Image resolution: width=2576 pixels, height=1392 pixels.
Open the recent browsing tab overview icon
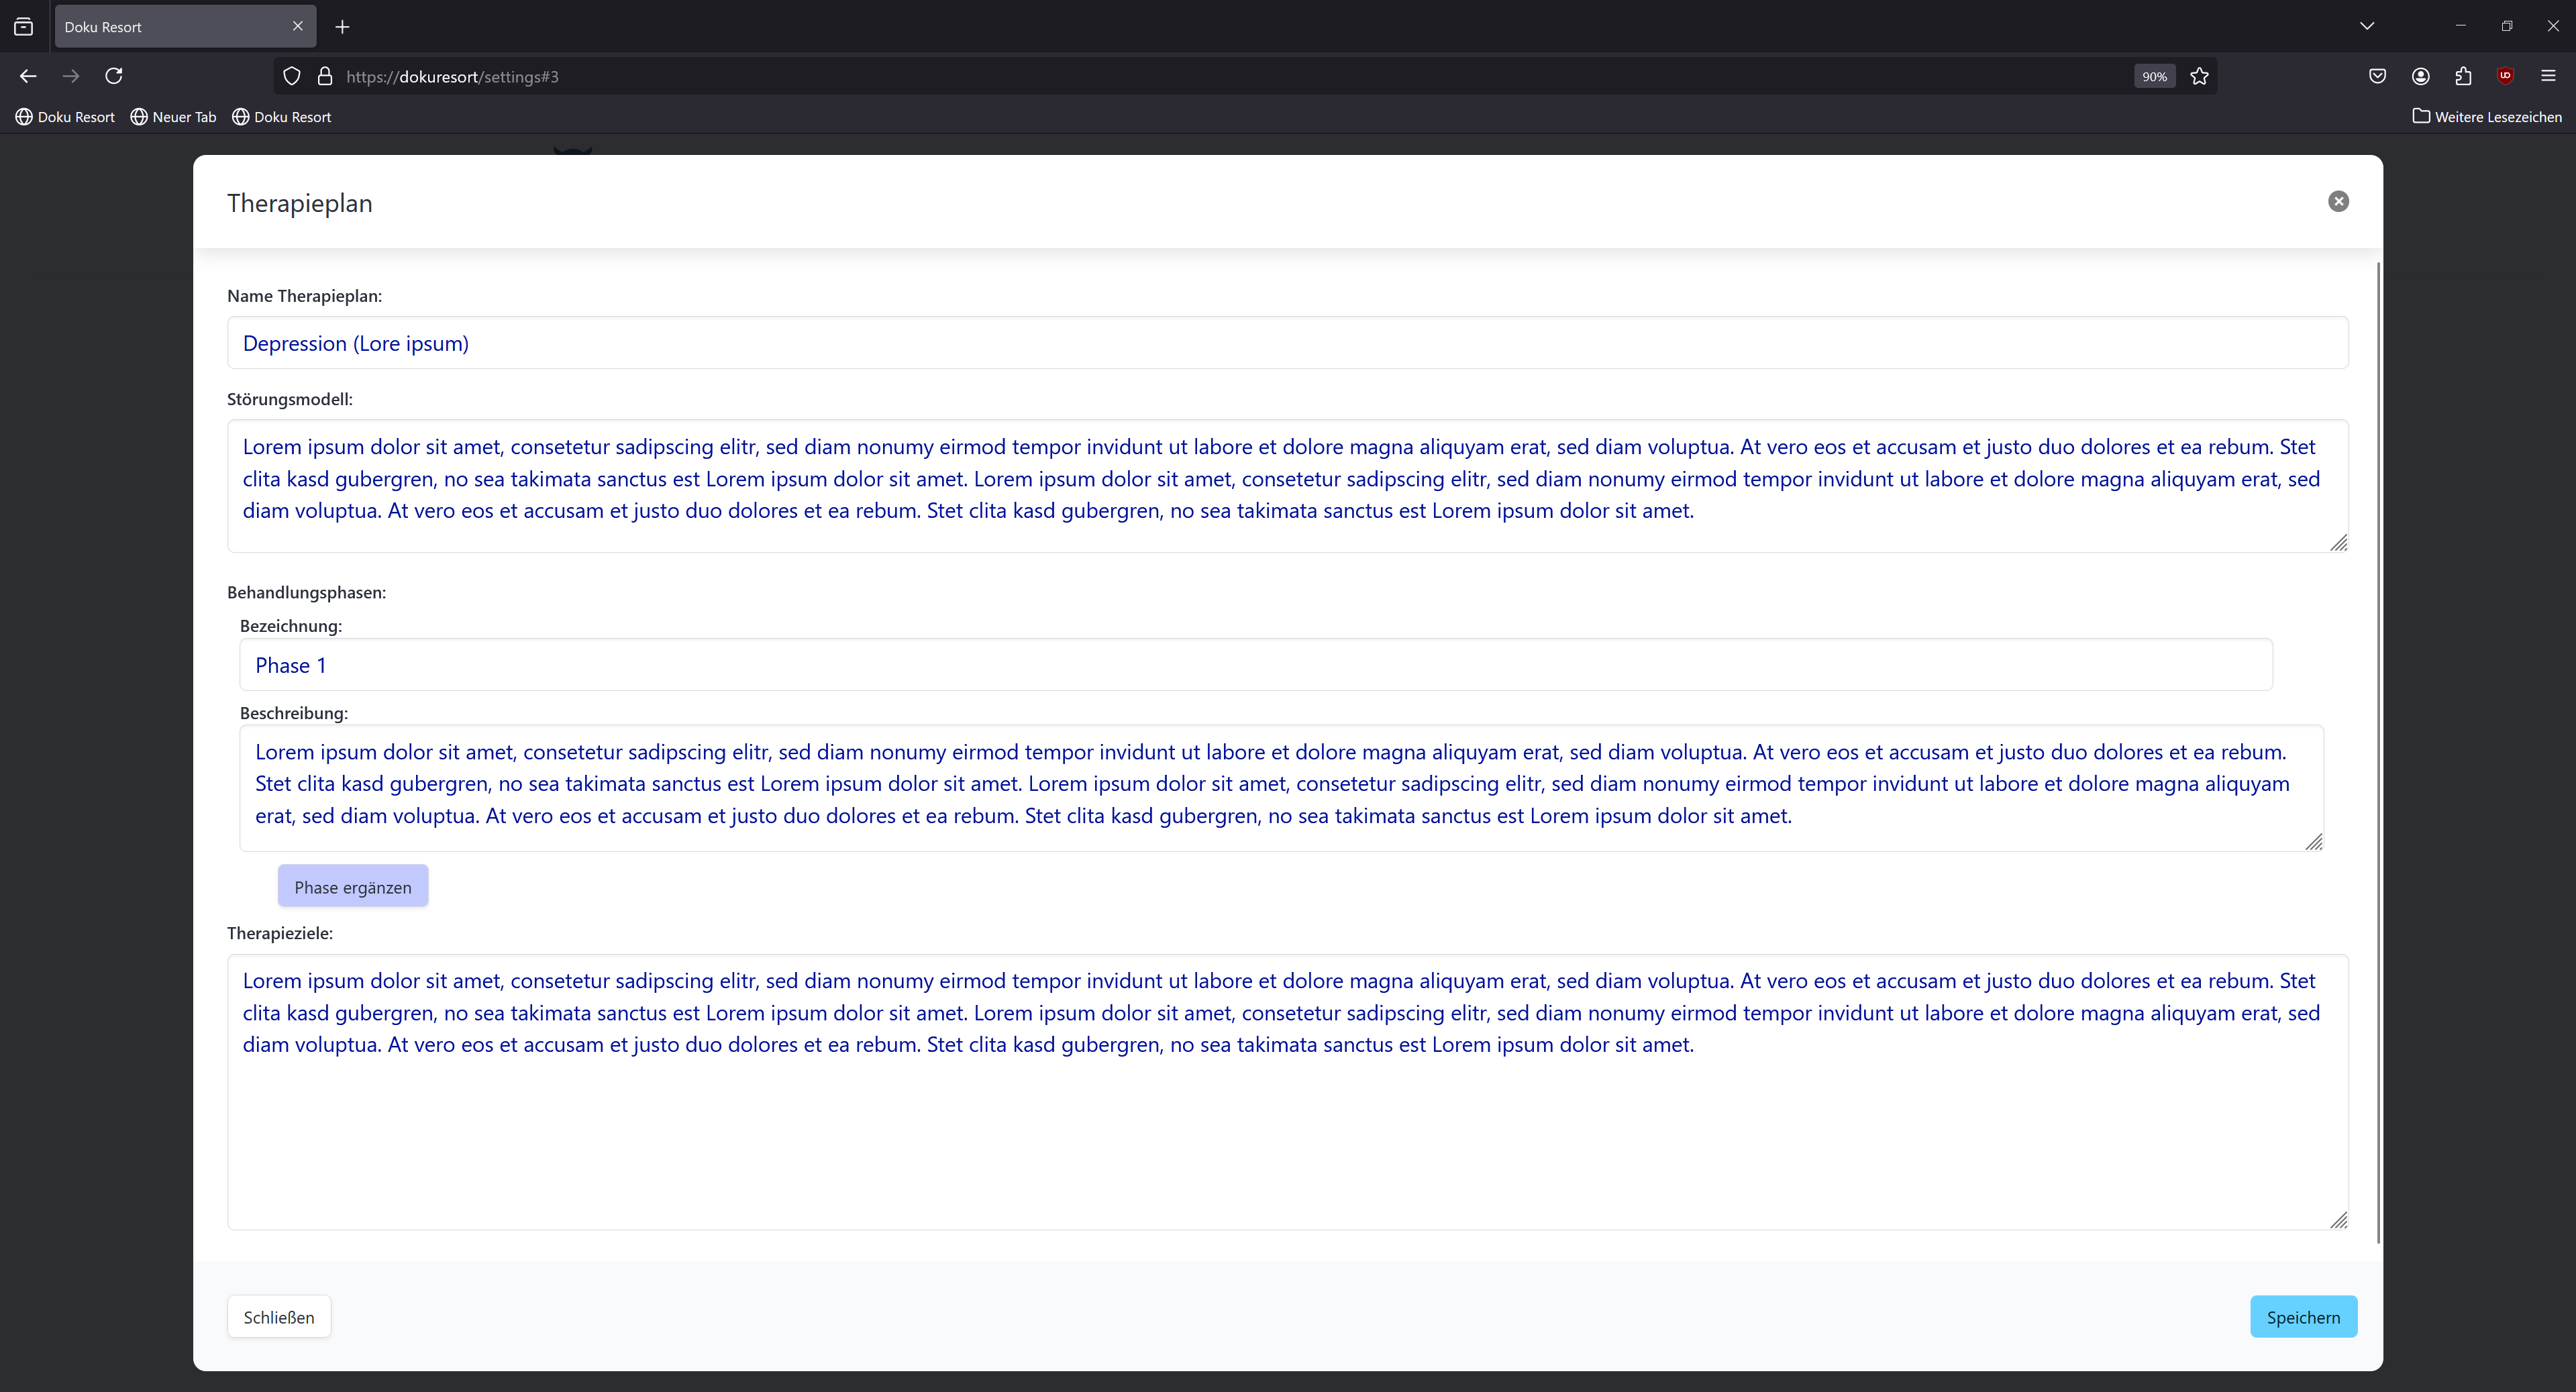tap(24, 27)
